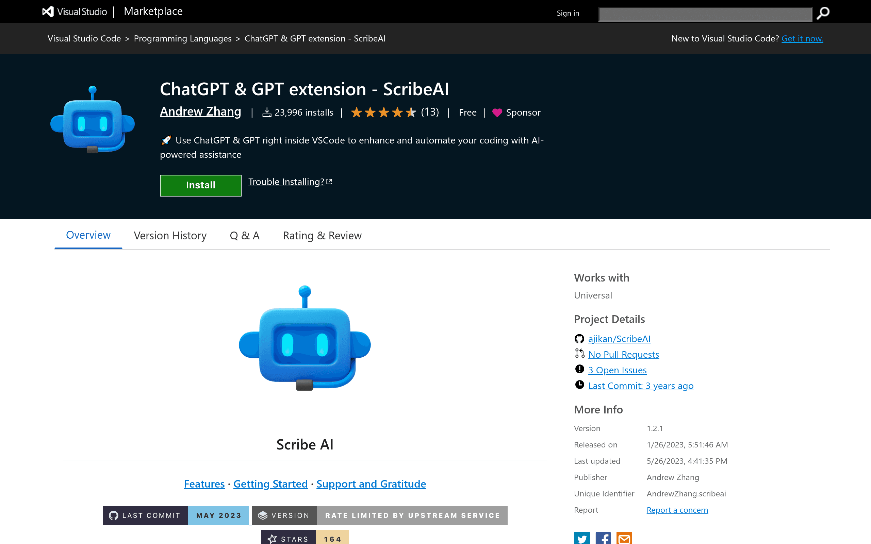The image size is (871, 544).
Task: Open Trouble Installing? help link
Action: (290, 182)
